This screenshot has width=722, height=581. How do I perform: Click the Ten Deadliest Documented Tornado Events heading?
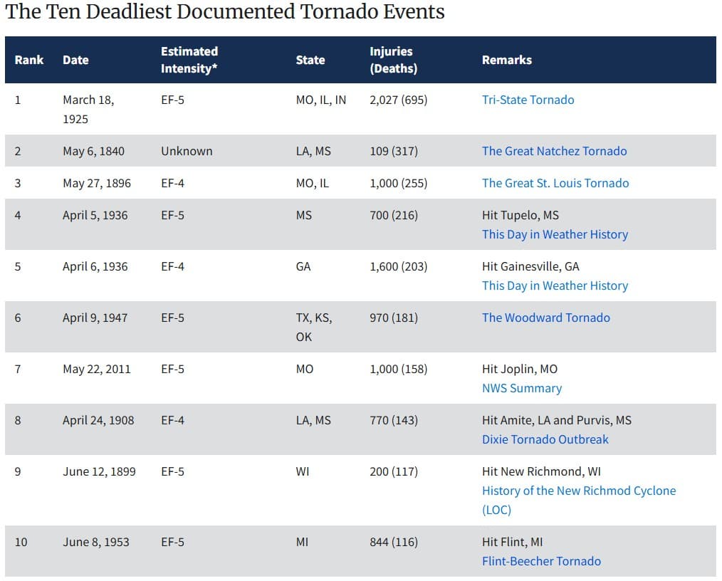[225, 12]
